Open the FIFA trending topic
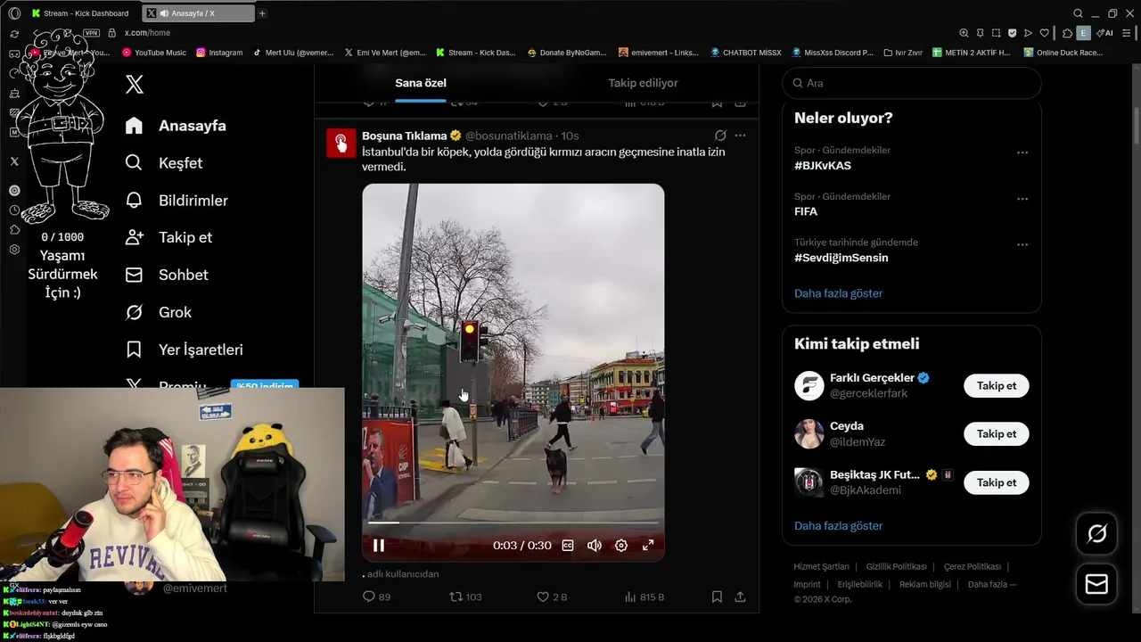The image size is (1141, 642). coord(806,211)
